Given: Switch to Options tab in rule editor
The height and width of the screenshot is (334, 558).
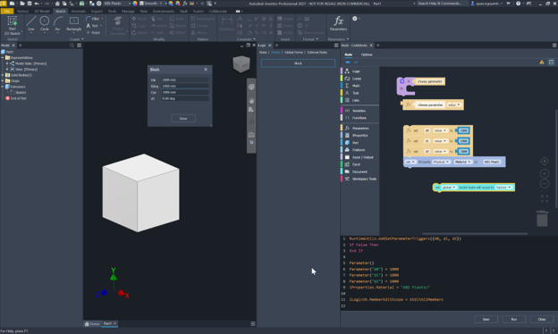Looking at the screenshot, I should (367, 54).
